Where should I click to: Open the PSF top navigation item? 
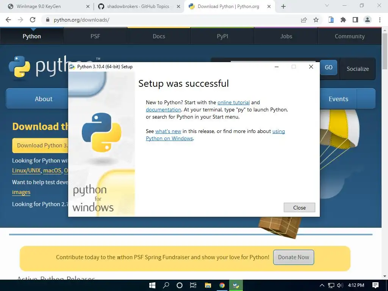point(95,36)
